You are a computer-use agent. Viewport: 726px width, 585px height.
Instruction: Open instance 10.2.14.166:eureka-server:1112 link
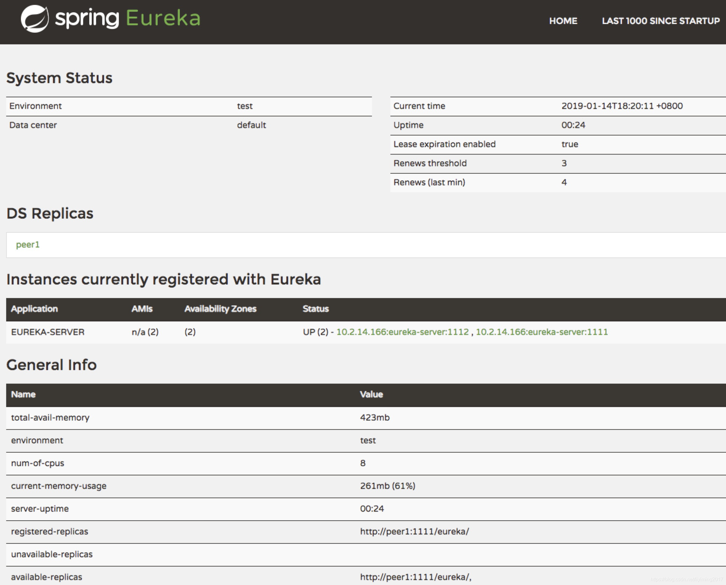click(x=403, y=332)
